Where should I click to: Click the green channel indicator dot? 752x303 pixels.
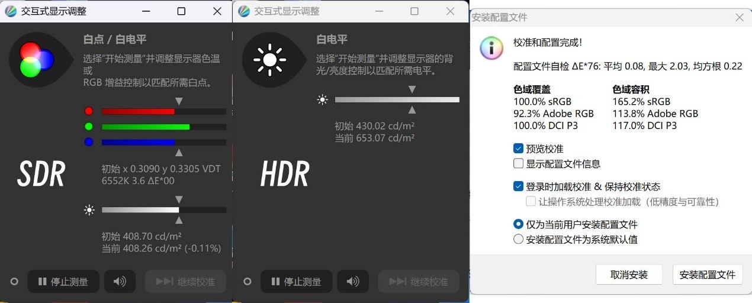pyautogui.click(x=89, y=126)
